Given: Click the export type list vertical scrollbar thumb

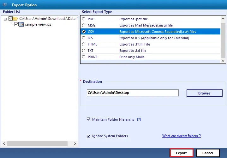Looking at the screenshot, I should pos(223,40).
